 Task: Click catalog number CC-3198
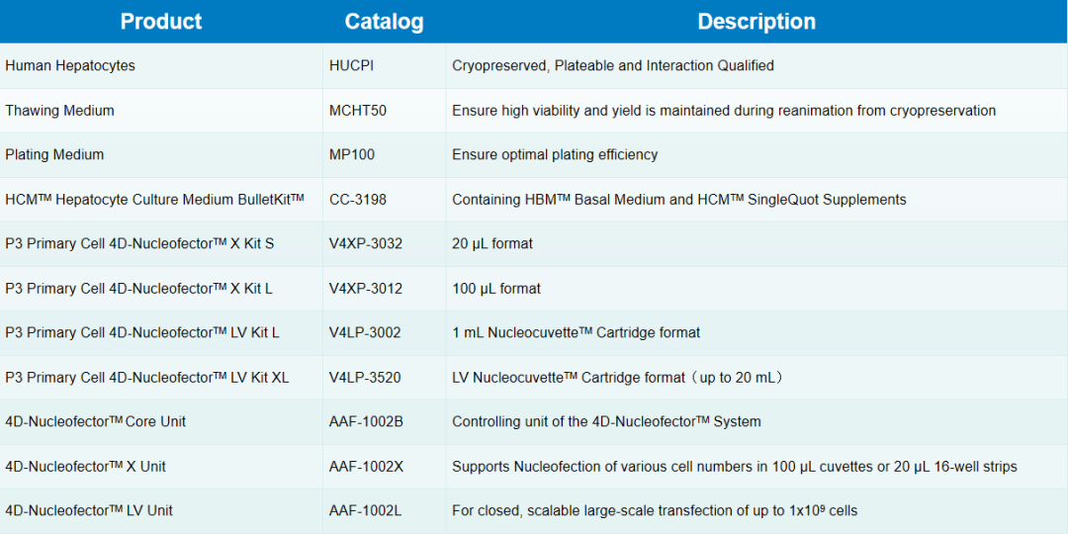coord(358,200)
